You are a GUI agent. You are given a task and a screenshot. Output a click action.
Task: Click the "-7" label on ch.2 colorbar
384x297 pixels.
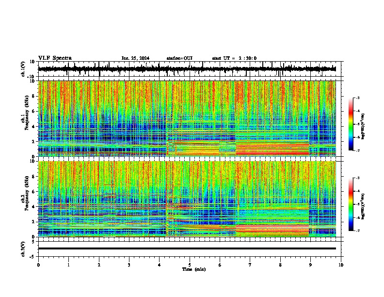click(357, 231)
